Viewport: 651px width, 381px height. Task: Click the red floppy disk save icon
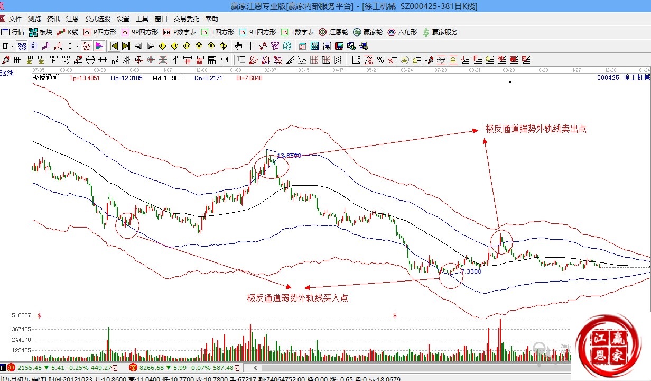[339, 46]
